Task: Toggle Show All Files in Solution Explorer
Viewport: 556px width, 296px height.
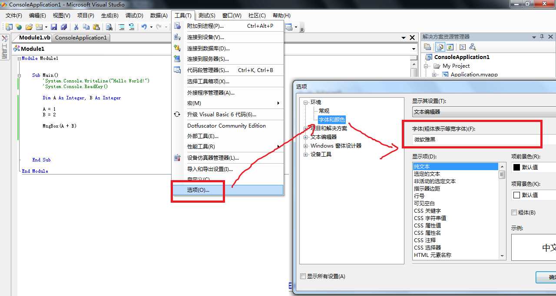Action: click(x=440, y=47)
